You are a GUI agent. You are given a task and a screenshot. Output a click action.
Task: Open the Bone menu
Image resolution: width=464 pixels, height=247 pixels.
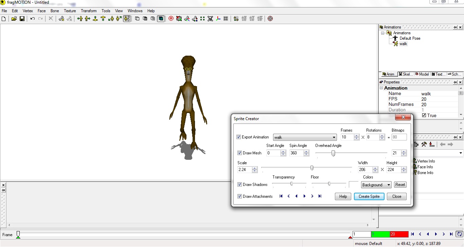coord(55,11)
